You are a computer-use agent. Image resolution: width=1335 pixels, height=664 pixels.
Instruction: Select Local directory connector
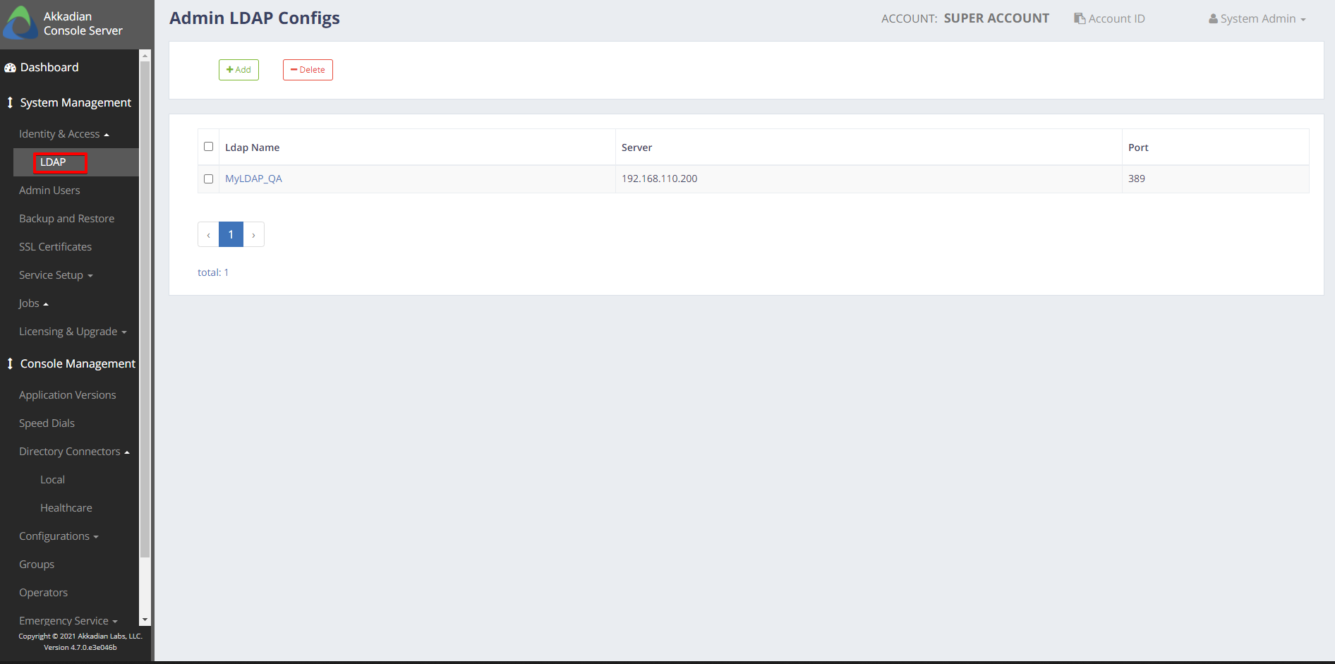52,480
